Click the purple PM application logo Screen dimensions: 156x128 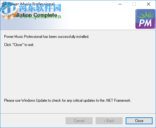(145, 19)
